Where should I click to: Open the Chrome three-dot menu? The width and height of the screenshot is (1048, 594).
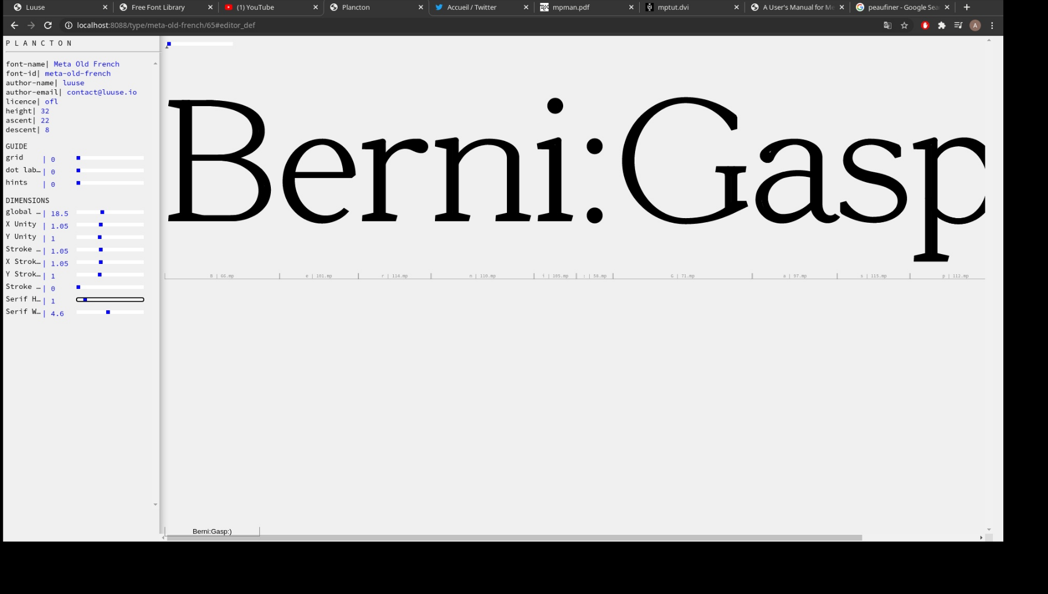pyautogui.click(x=992, y=26)
